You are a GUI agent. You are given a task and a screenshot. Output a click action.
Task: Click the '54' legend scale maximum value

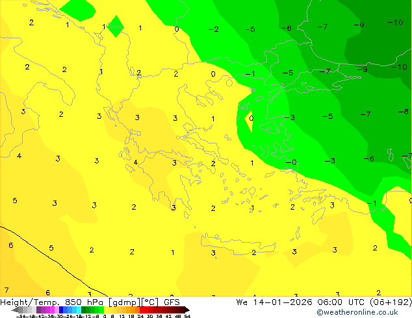187,316
